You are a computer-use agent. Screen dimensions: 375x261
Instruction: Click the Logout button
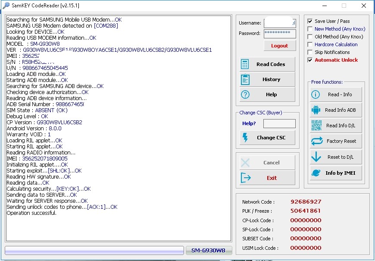click(x=280, y=46)
